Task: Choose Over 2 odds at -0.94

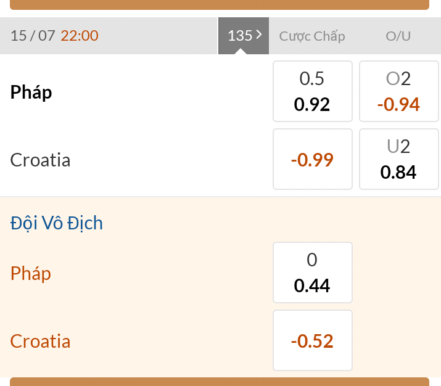Action: point(398,91)
